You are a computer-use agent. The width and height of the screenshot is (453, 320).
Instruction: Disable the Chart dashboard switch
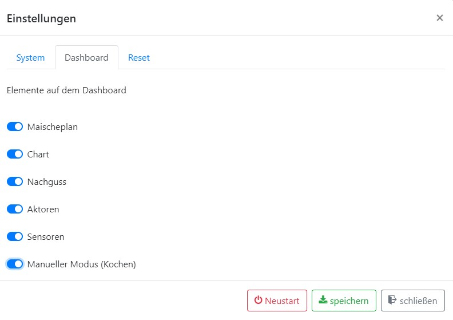pyautogui.click(x=15, y=155)
